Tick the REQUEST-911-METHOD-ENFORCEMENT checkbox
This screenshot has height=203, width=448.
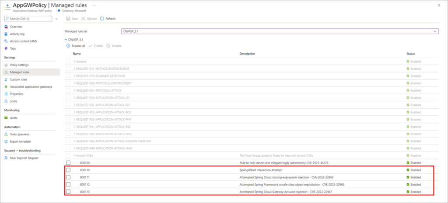pos(68,69)
